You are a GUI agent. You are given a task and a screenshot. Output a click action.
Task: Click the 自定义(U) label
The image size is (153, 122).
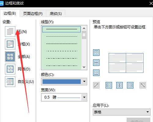[26, 82]
